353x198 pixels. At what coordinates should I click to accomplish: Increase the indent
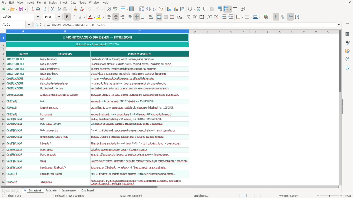click(224, 17)
